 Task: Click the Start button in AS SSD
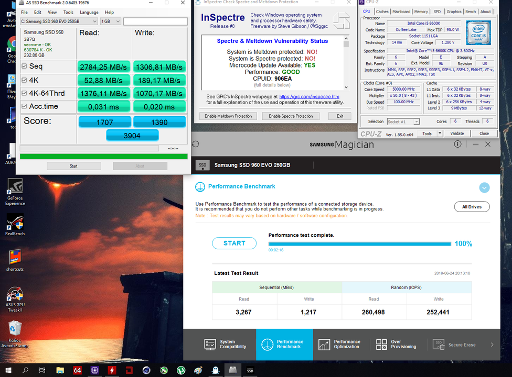pos(74,166)
